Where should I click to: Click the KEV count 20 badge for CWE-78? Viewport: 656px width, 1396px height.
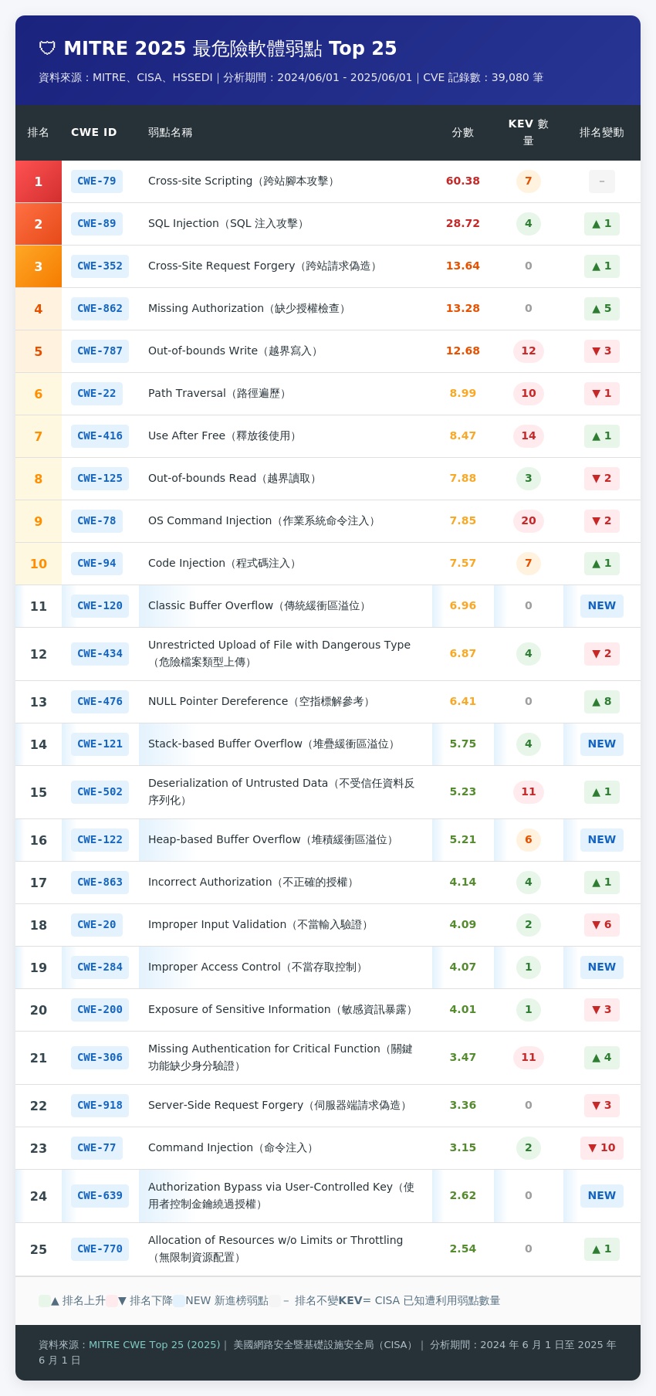(x=528, y=521)
